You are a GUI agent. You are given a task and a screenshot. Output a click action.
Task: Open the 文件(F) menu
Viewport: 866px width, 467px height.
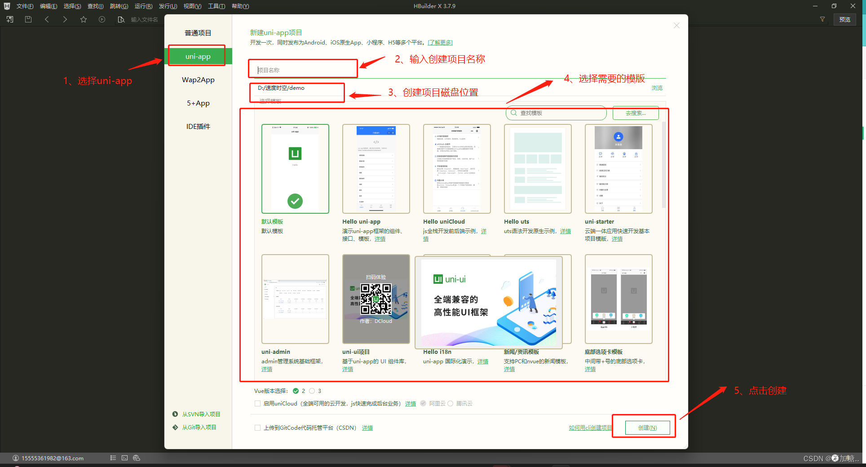(25, 6)
